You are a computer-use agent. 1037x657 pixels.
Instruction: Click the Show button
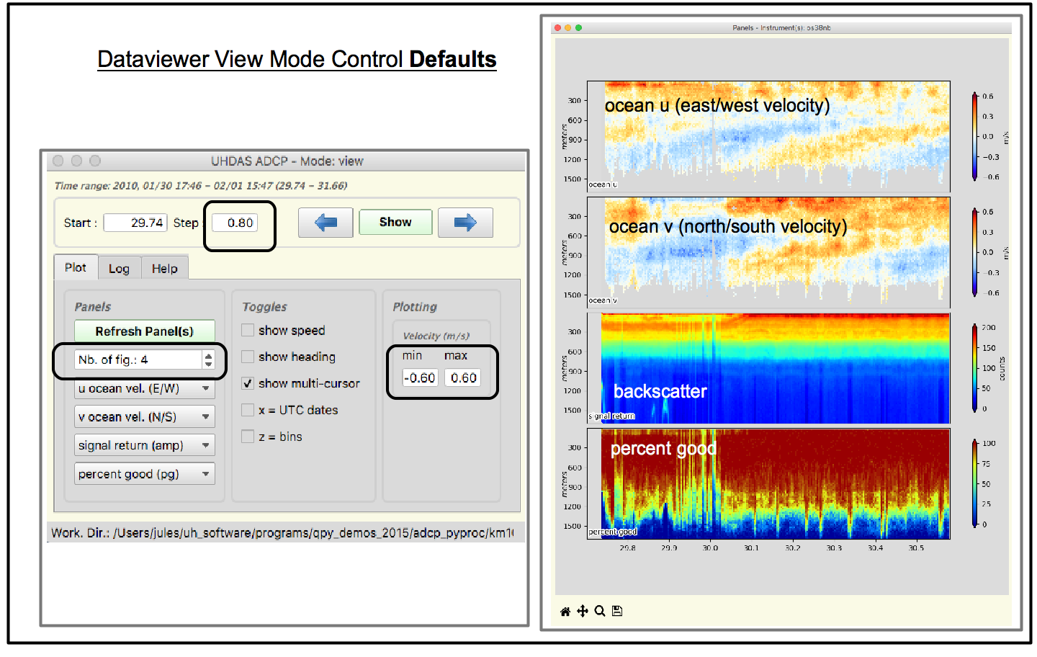tap(395, 222)
